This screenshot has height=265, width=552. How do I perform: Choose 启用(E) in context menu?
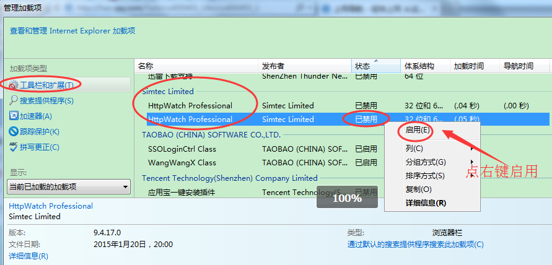pos(418,130)
